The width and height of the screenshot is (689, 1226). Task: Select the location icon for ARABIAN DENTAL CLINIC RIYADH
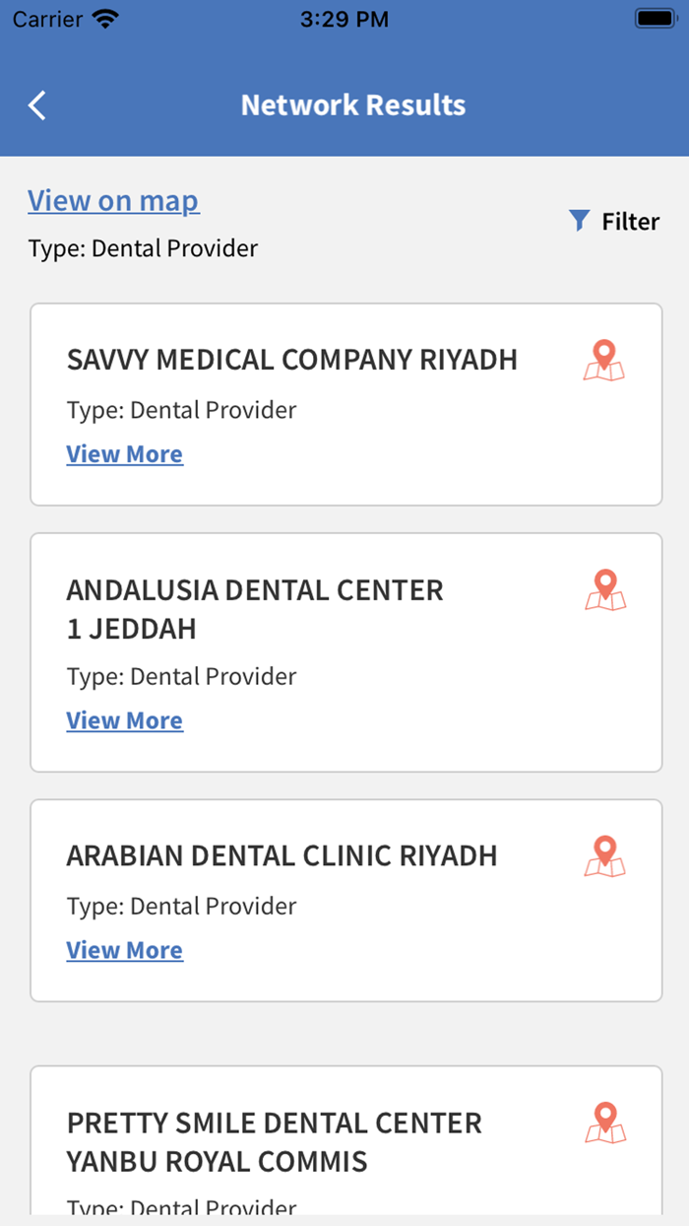click(x=603, y=855)
